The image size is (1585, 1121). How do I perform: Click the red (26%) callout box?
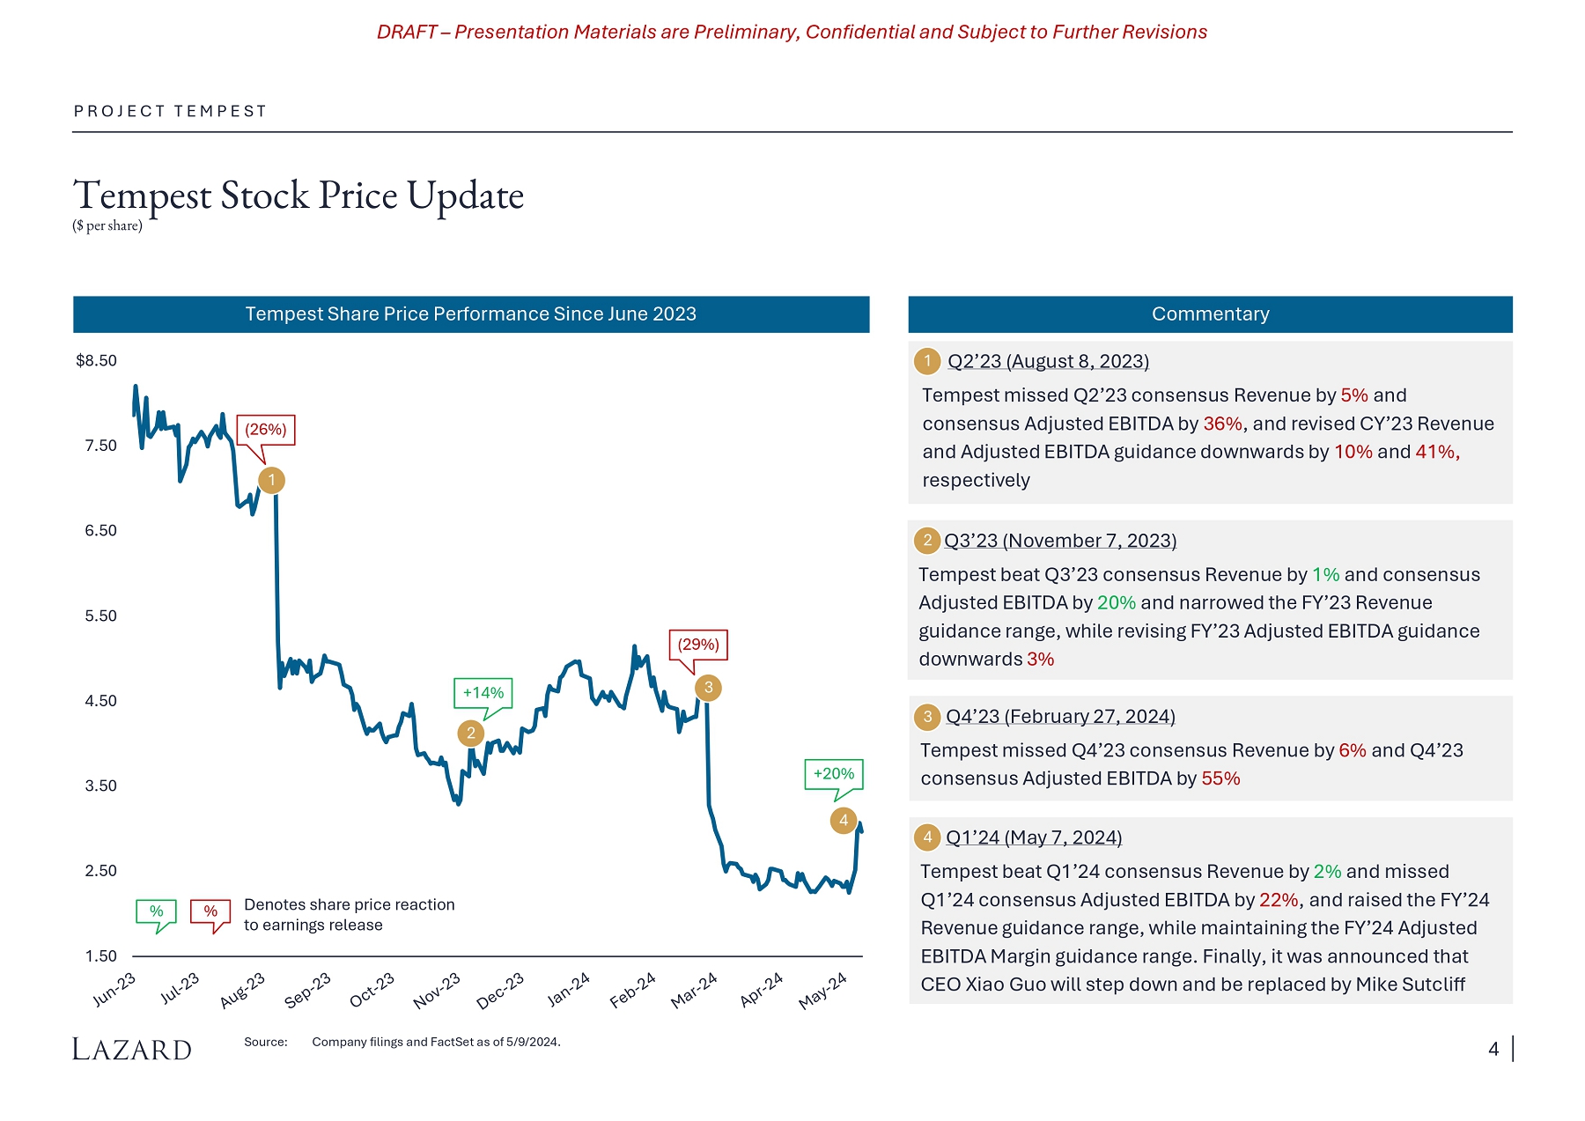pos(266,430)
